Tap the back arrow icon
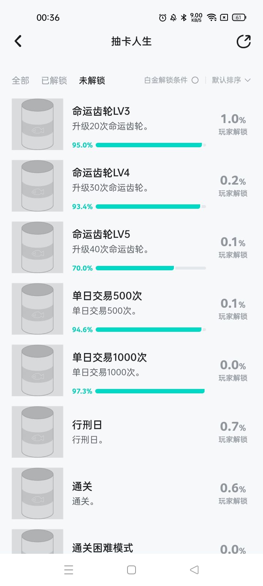The width and height of the screenshot is (263, 586). 18,41
